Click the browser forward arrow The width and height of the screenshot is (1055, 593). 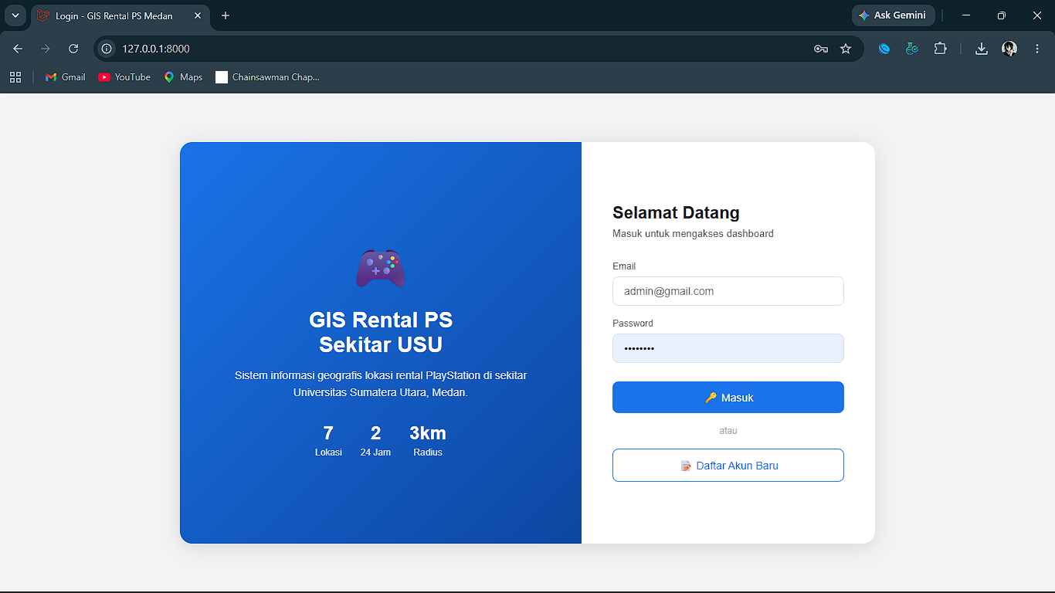pyautogui.click(x=46, y=49)
